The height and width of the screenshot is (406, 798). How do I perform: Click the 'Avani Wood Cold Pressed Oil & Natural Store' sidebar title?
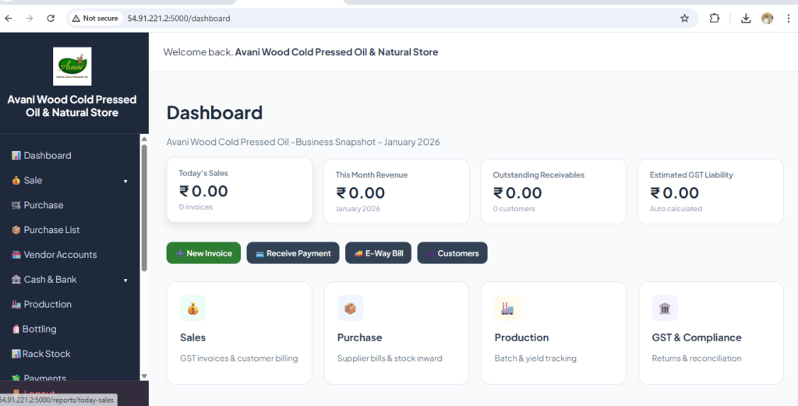click(72, 106)
